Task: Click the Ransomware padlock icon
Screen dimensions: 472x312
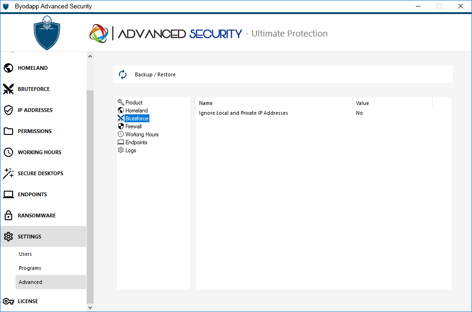Action: pyautogui.click(x=8, y=215)
